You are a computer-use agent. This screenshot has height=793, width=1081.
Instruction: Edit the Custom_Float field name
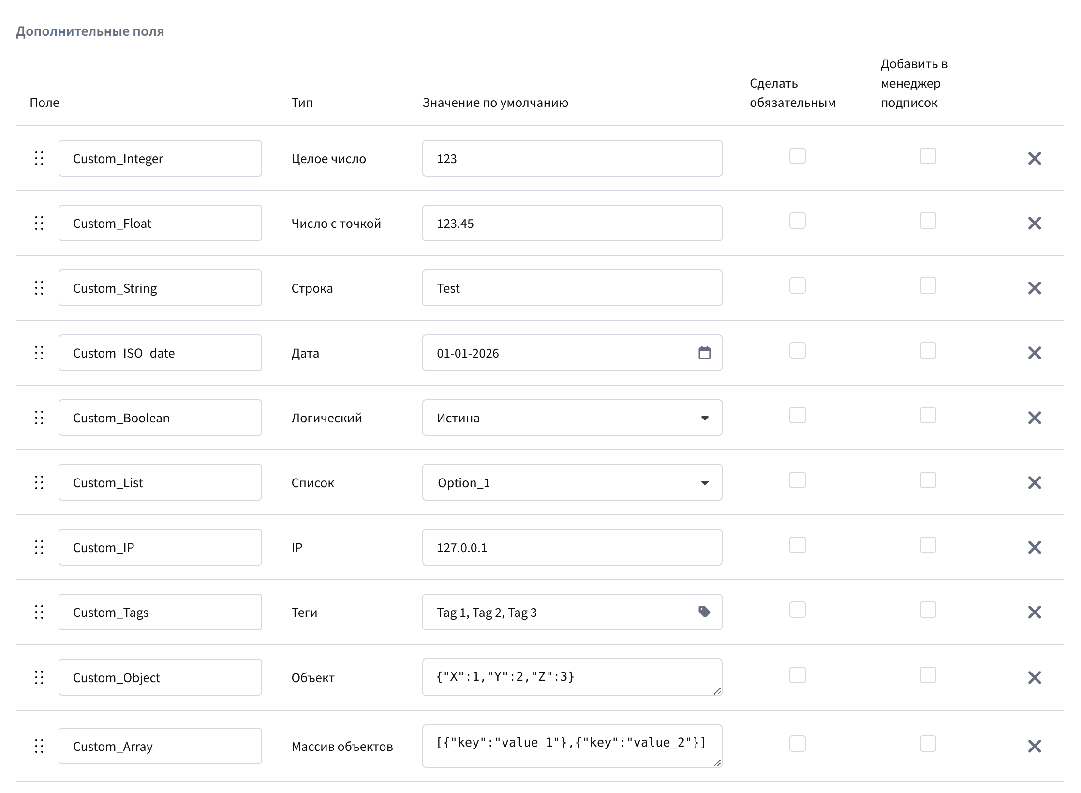tap(160, 223)
